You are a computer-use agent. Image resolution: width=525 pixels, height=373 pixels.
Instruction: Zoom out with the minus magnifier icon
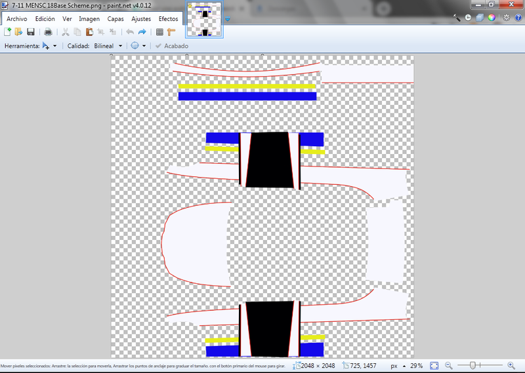coord(449,366)
